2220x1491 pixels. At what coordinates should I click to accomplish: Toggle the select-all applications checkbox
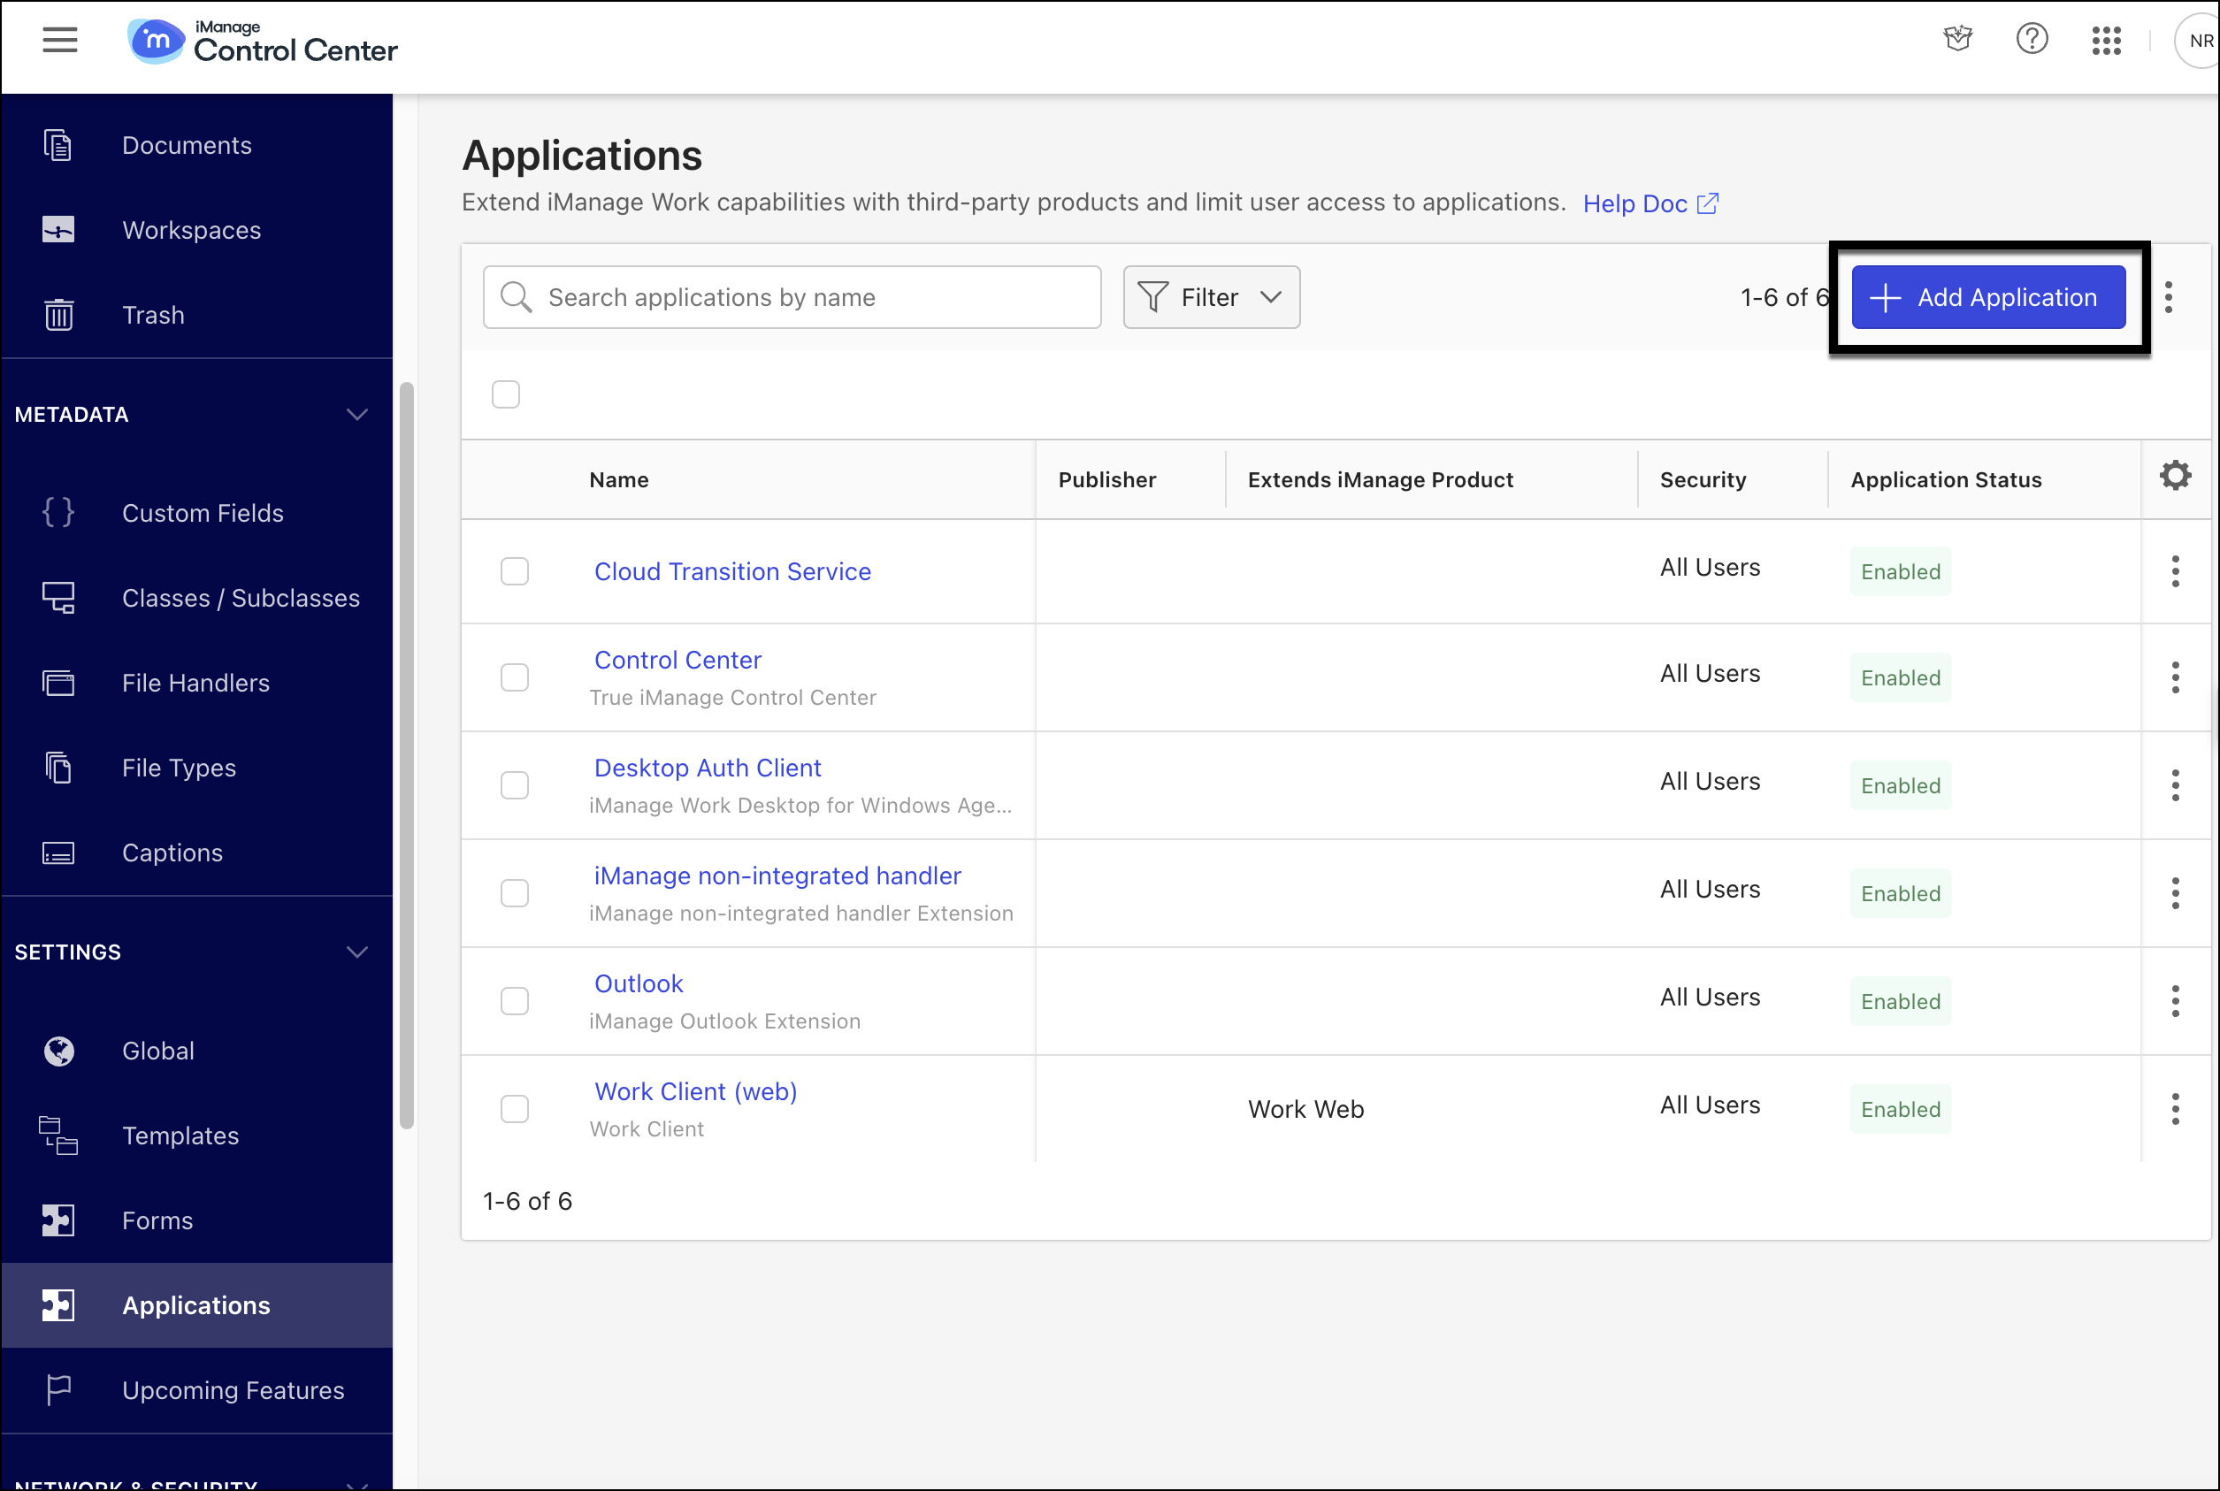[506, 394]
